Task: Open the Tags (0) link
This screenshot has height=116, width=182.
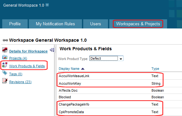Action: click(x=16, y=74)
